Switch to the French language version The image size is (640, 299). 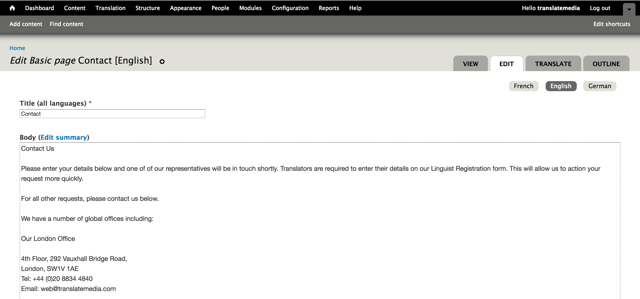524,86
